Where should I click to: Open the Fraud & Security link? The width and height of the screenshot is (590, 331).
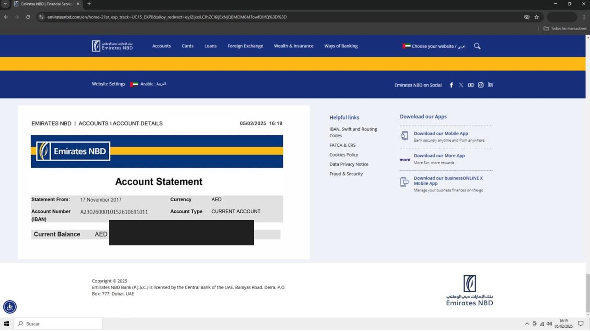(x=346, y=174)
